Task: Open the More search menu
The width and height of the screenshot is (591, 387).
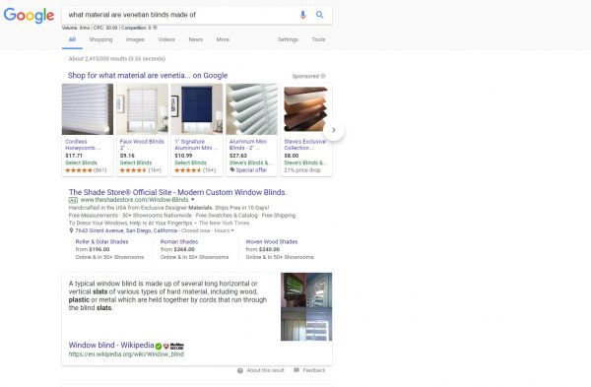Action: pyautogui.click(x=223, y=39)
